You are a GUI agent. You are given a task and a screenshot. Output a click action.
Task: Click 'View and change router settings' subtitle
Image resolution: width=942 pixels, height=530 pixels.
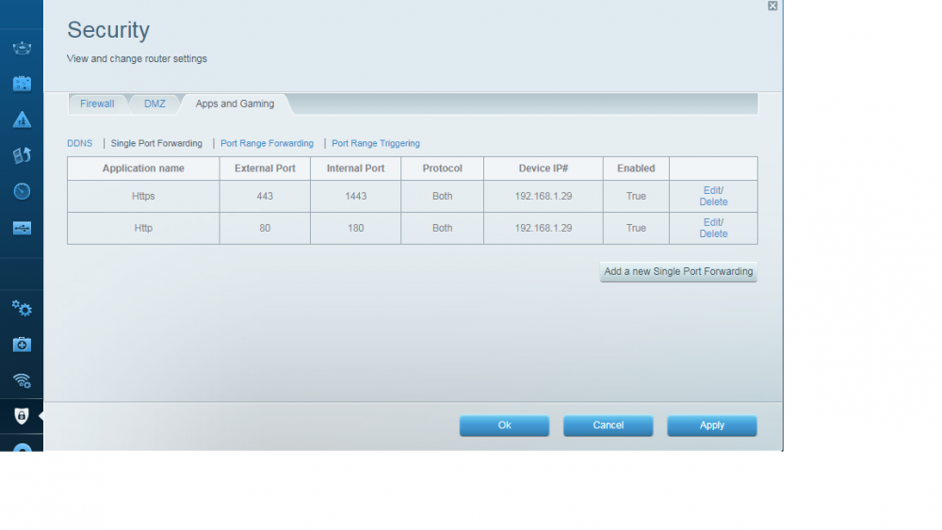pyautogui.click(x=137, y=58)
